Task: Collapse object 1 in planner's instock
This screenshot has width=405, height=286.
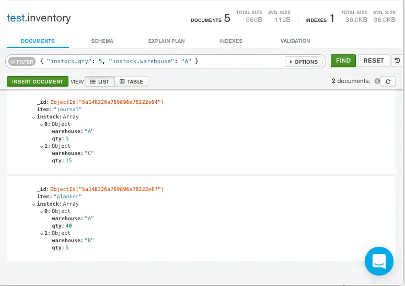Action: [41, 233]
